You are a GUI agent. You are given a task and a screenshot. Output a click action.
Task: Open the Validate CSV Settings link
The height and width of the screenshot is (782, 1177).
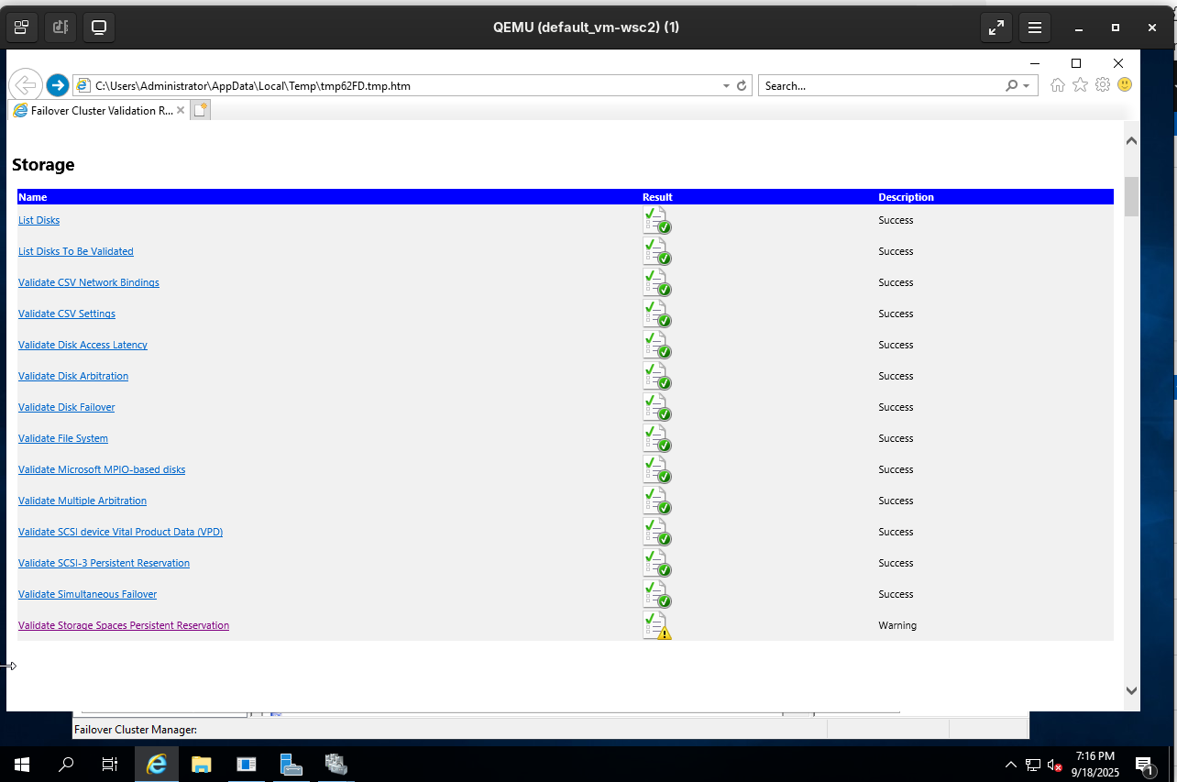click(x=67, y=314)
